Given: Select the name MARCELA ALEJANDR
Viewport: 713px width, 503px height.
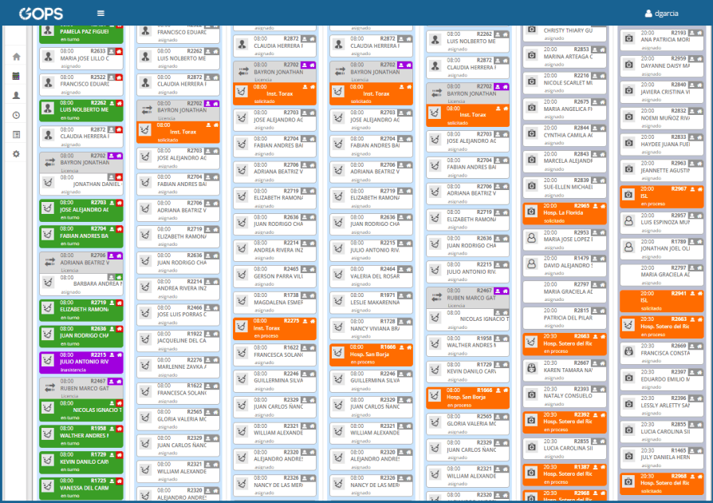Looking at the screenshot, I should click(x=568, y=160).
